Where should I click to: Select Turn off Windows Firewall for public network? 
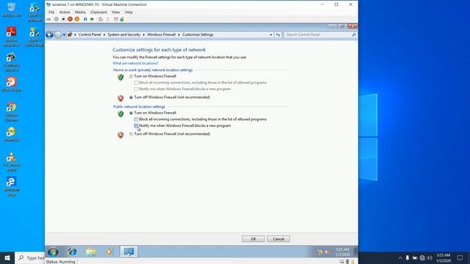click(131, 134)
